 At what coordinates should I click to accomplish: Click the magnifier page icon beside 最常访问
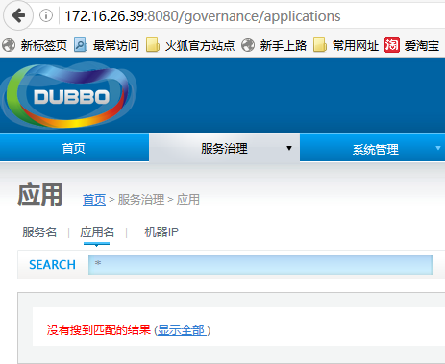click(81, 45)
